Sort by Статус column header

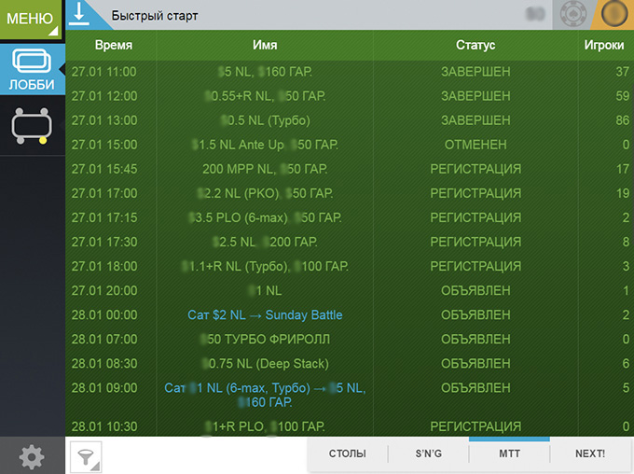[x=475, y=45]
